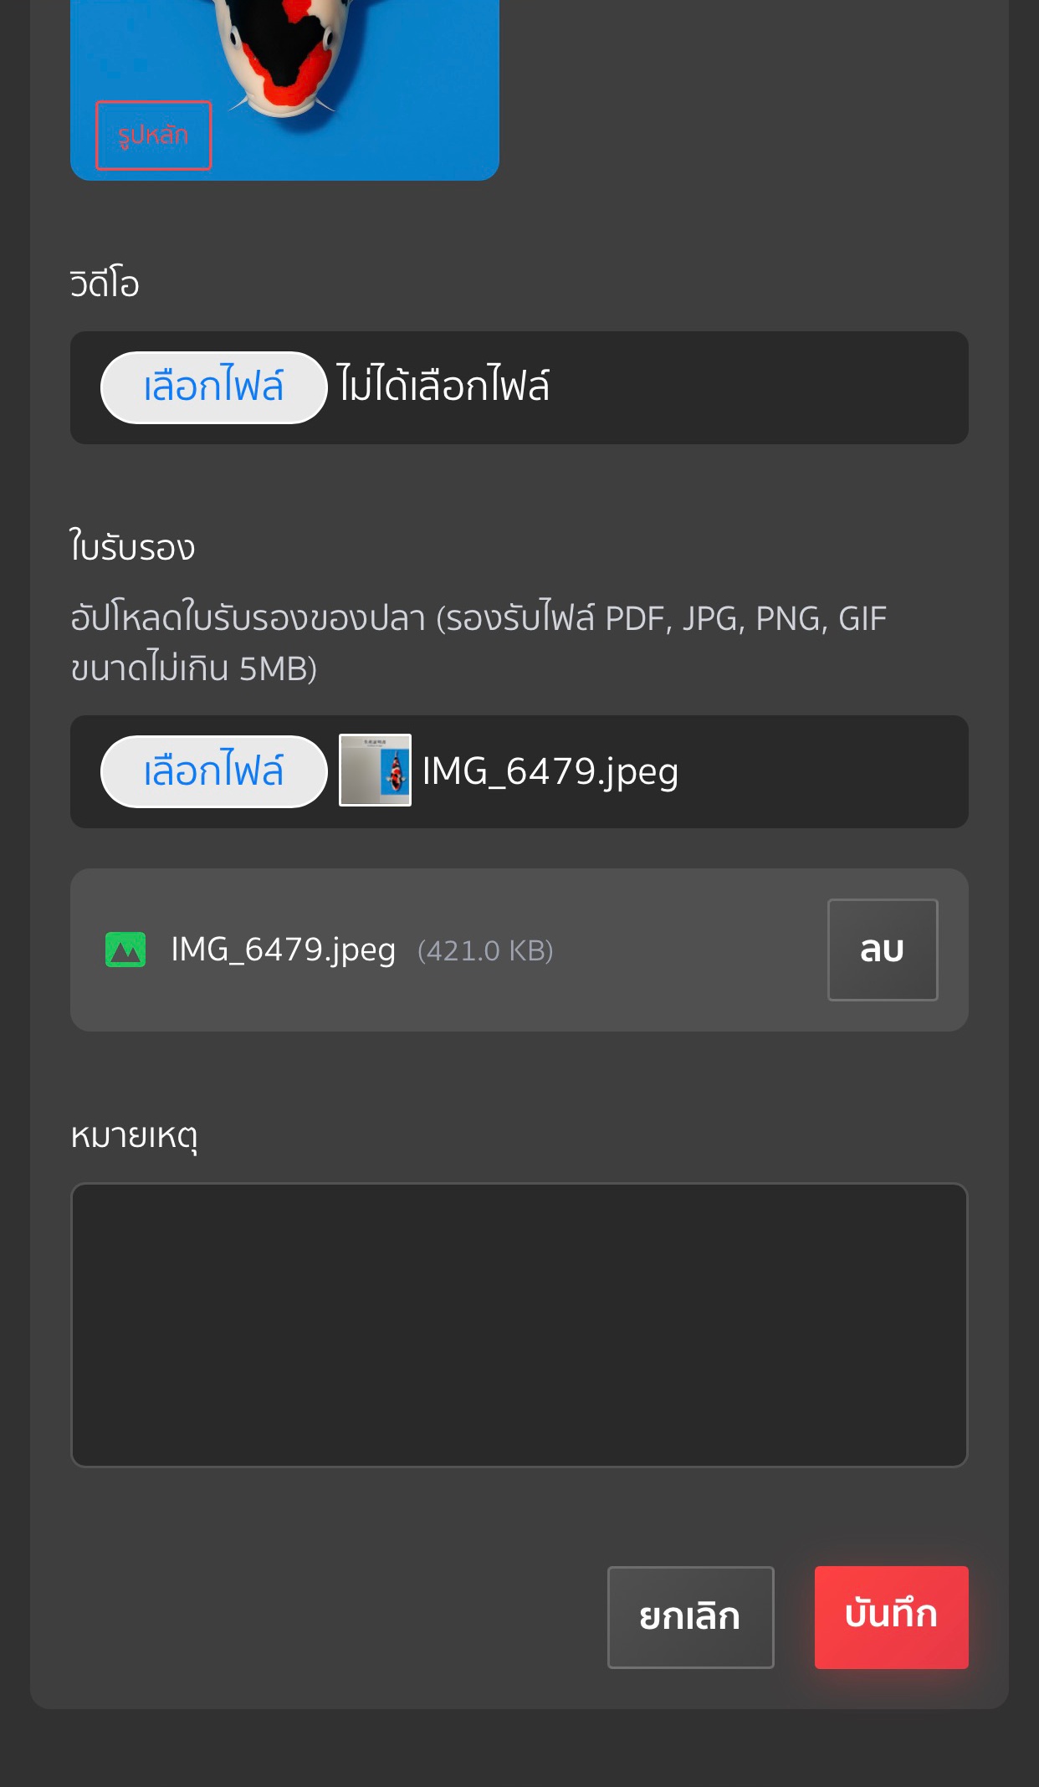
Task: Open the certificate thumbnail preview beside IMG_6479.jpeg
Action: (x=375, y=770)
